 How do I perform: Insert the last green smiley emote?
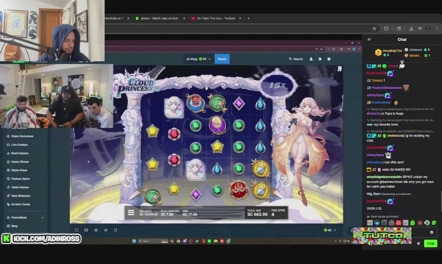pyautogui.click(x=434, y=223)
